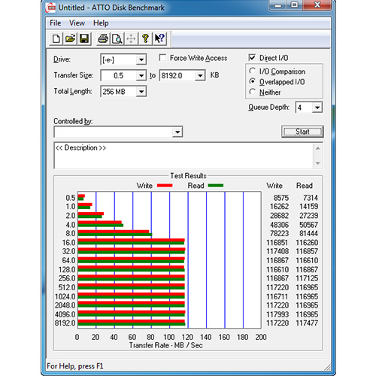Image resolution: width=376 pixels, height=376 pixels.
Task: Open the Total Length dropdown 256 MB
Action: tap(141, 92)
